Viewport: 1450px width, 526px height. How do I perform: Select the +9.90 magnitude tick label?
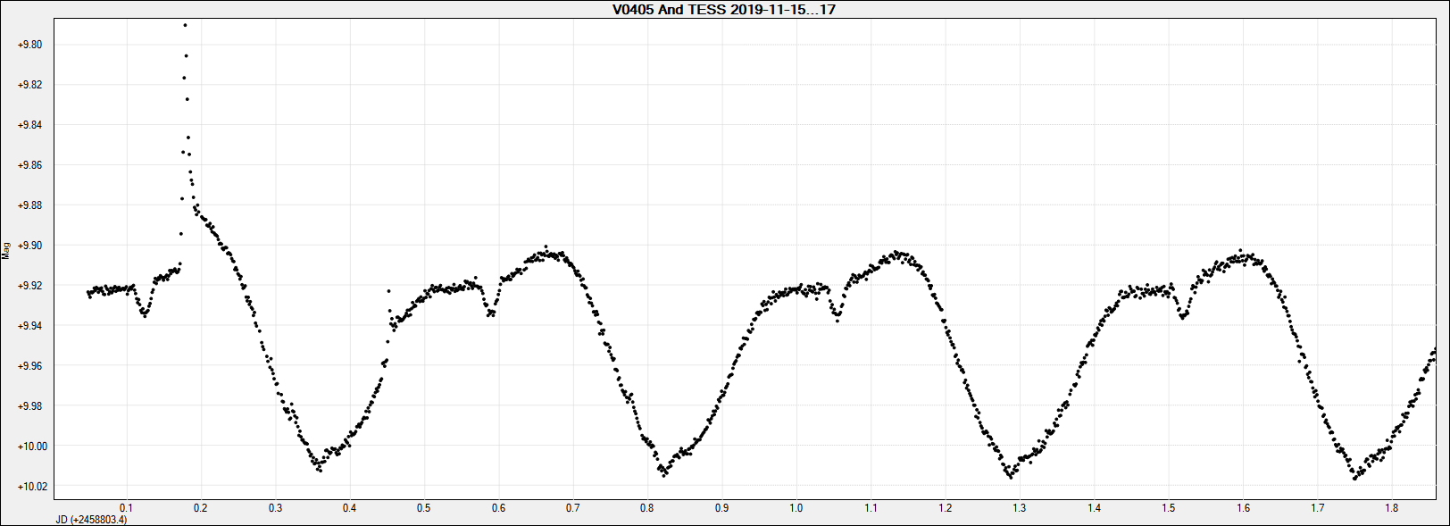pyautogui.click(x=30, y=246)
